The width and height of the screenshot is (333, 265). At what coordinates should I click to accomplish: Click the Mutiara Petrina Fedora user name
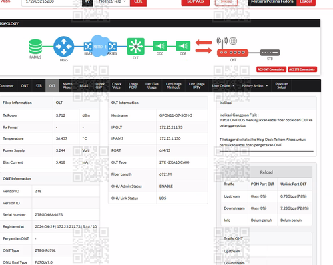272,2
